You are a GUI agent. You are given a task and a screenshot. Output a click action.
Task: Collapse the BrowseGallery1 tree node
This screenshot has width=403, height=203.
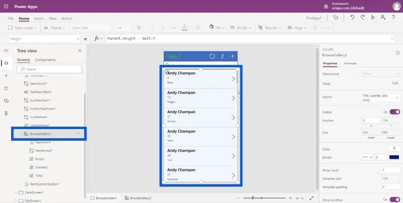pos(21,134)
